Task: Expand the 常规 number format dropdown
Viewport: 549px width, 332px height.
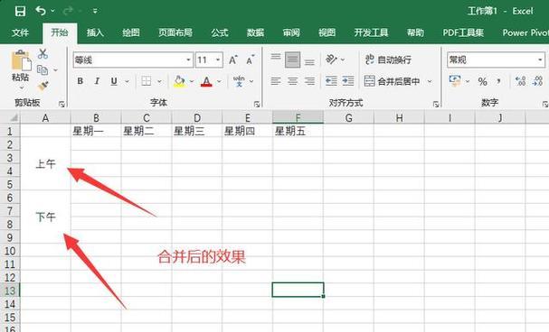Action: (540, 60)
